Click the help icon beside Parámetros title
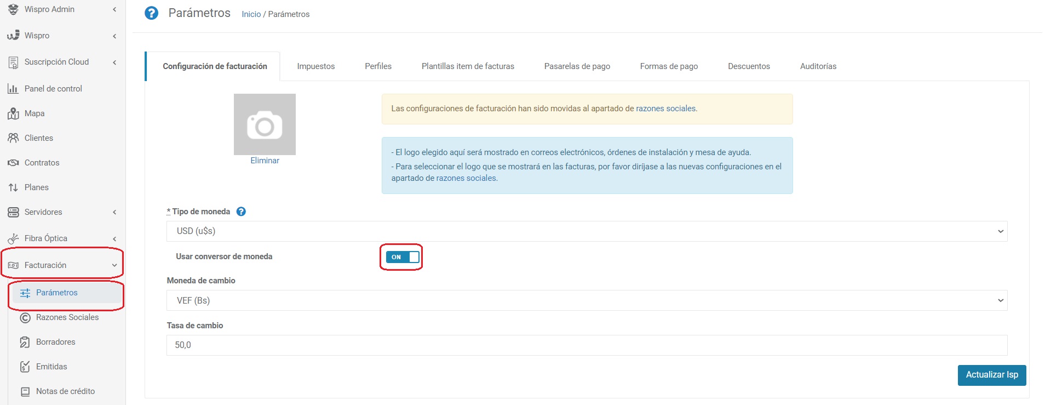 (x=151, y=13)
